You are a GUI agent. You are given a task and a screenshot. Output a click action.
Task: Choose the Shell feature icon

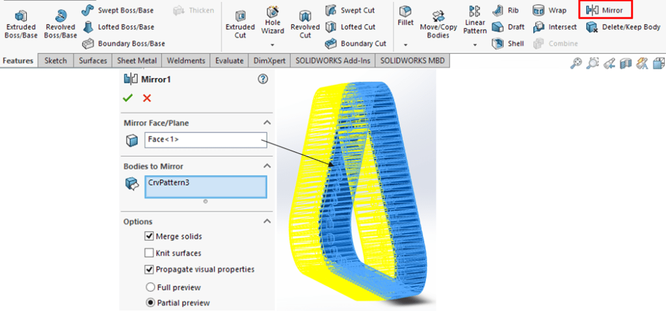[509, 44]
